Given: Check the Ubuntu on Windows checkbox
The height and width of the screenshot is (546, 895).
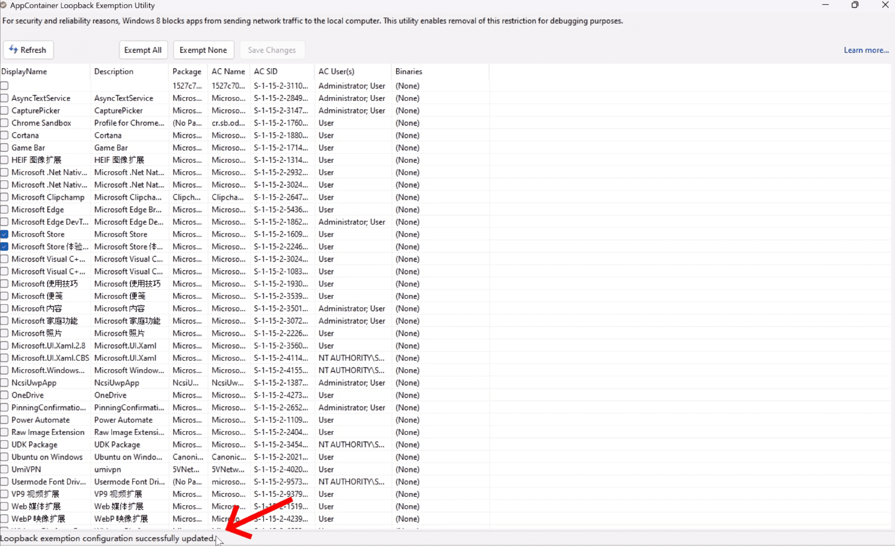Looking at the screenshot, I should (4, 457).
